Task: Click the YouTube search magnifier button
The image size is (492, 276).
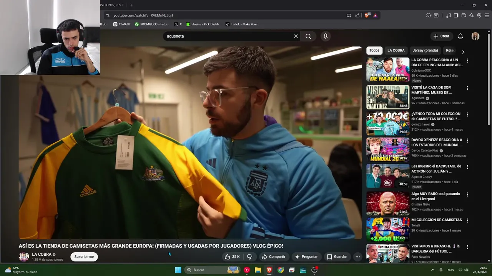Action: pyautogui.click(x=308, y=36)
